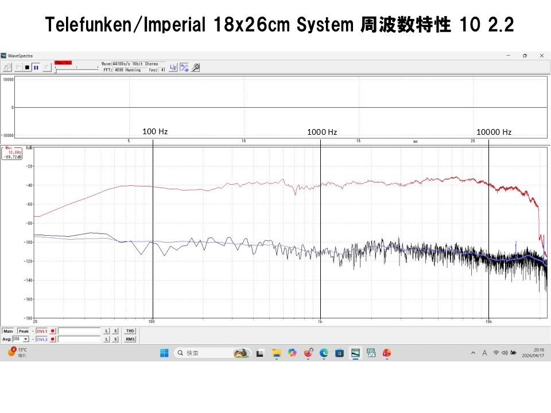Click the Max readout box on spectrum
Viewport: 551px width, 413px height.
tap(12, 153)
